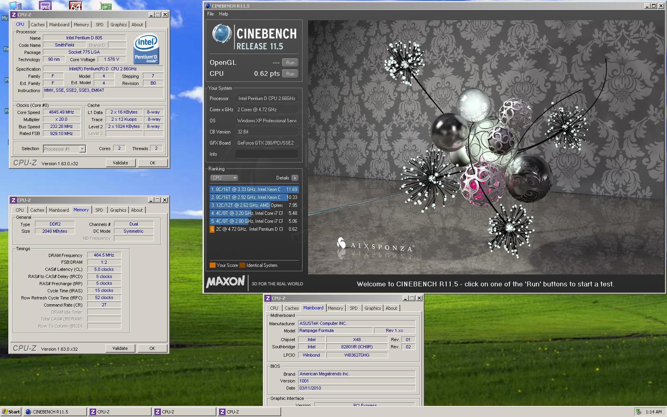Click the Cinebench sphere logo

tap(221, 34)
